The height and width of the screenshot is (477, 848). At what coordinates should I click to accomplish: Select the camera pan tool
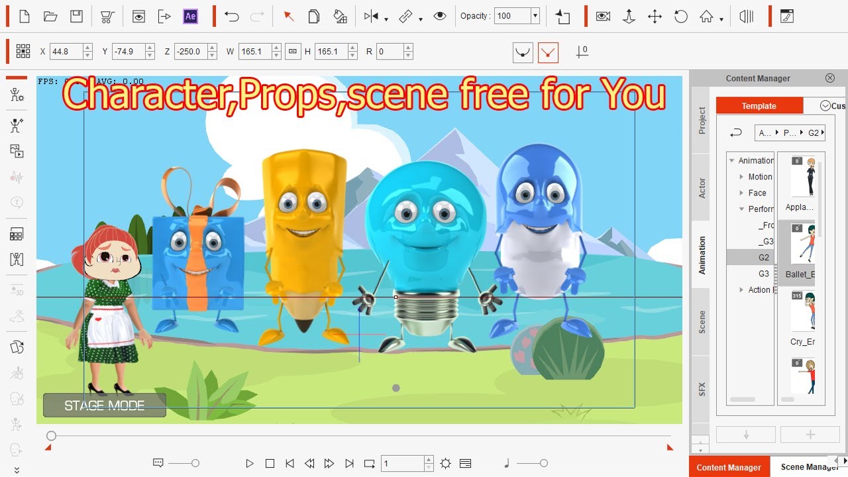[x=655, y=17]
